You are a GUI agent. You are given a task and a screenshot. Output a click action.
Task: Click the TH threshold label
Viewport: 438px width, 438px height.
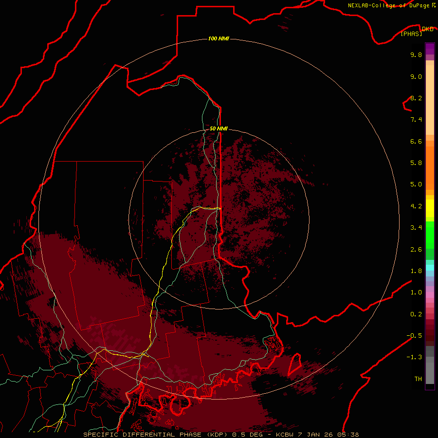point(418,379)
